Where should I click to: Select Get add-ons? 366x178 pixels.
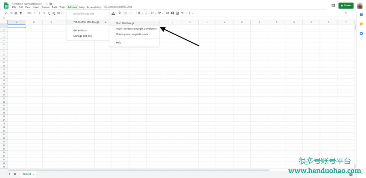pyautogui.click(x=88, y=30)
